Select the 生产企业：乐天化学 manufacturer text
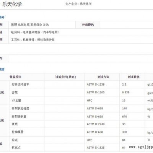153x153 pixels. tap(78, 4)
